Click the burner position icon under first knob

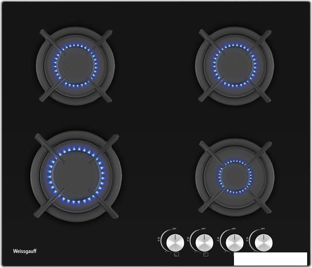click(175, 254)
